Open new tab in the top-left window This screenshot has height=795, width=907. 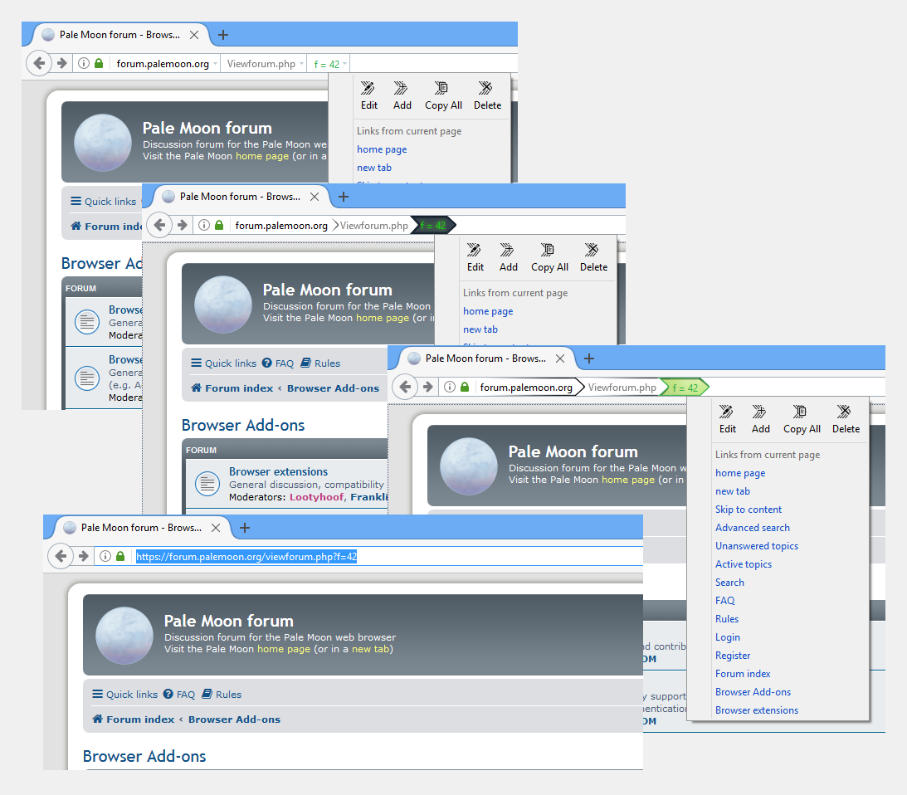223,35
